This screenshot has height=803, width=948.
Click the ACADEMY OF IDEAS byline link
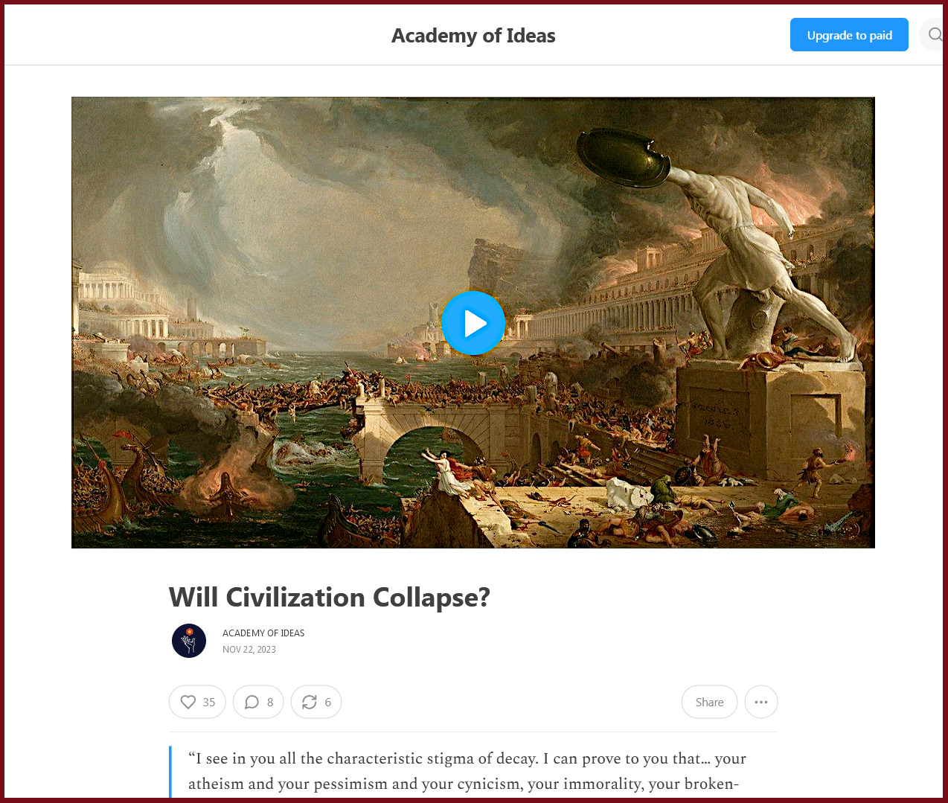coord(263,633)
